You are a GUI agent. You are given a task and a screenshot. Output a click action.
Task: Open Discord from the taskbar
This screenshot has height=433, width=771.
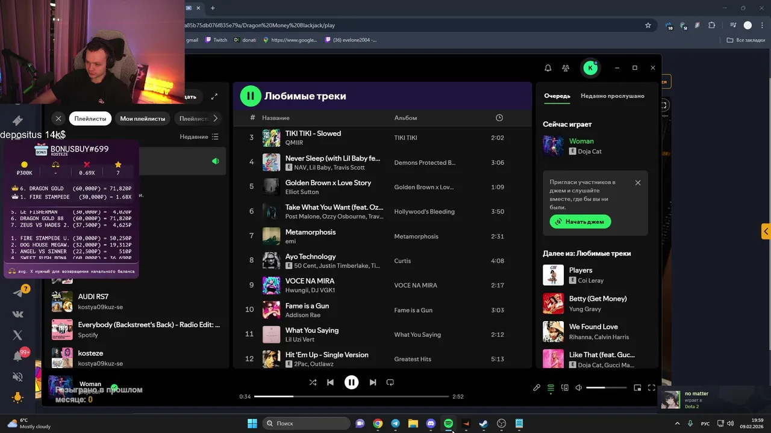point(431,423)
